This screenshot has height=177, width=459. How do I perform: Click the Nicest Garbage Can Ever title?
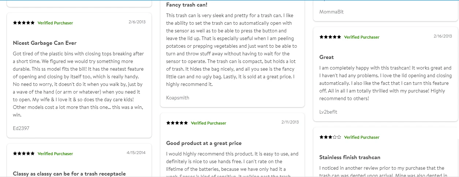[45, 43]
